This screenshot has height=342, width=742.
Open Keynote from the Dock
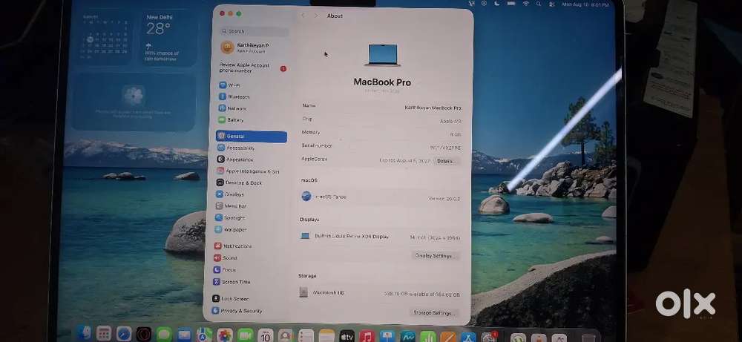pyautogui.click(x=387, y=338)
